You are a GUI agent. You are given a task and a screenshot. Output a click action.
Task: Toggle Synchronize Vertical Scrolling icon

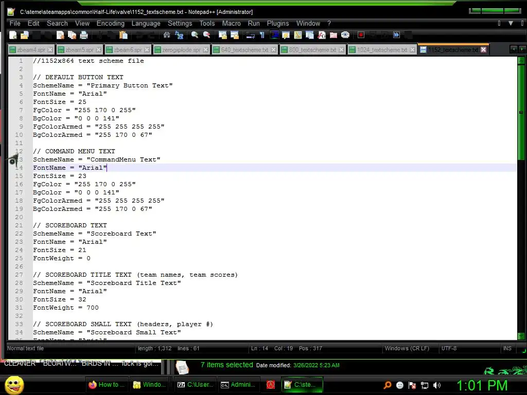[x=222, y=35]
